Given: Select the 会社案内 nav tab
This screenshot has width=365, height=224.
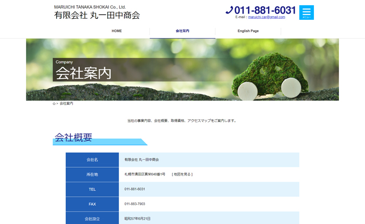Looking at the screenshot, I should pyautogui.click(x=182, y=31).
